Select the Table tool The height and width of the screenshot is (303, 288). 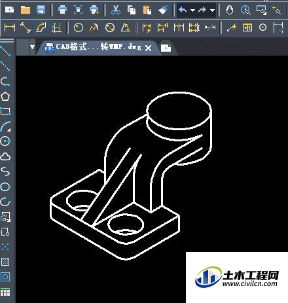click(x=5, y=292)
